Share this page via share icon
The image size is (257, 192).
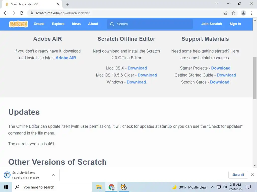pyautogui.click(x=225, y=13)
